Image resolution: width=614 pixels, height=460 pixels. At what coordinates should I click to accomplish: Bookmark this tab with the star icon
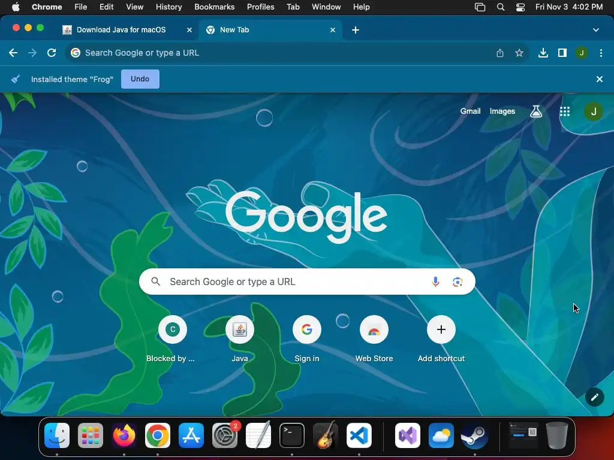click(519, 53)
